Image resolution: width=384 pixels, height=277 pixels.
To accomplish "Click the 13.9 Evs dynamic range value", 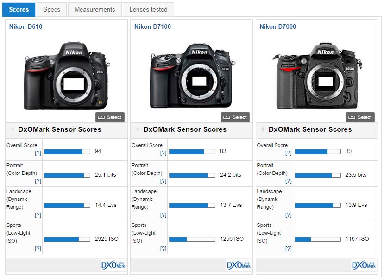I will click(356, 205).
